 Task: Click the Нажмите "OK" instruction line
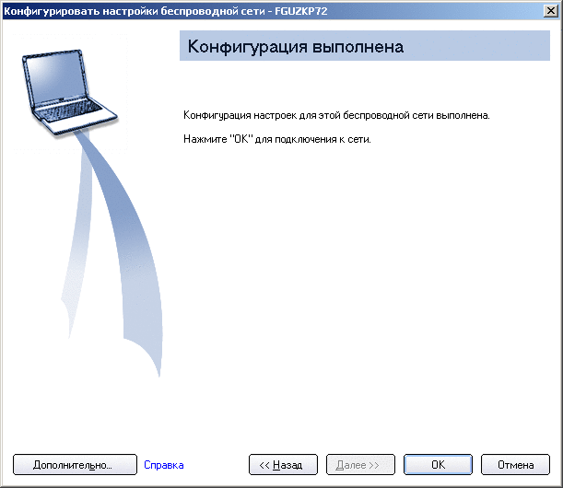click(276, 138)
